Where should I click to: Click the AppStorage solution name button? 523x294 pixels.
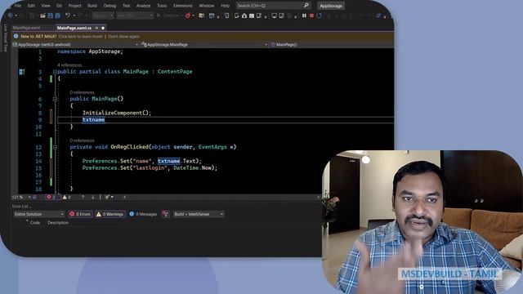click(331, 6)
